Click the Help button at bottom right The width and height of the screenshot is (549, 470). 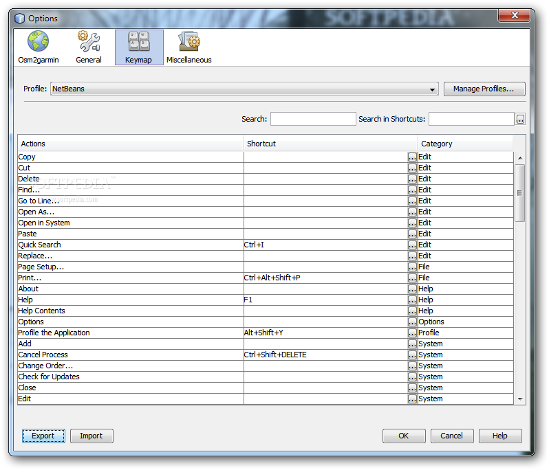(x=500, y=436)
